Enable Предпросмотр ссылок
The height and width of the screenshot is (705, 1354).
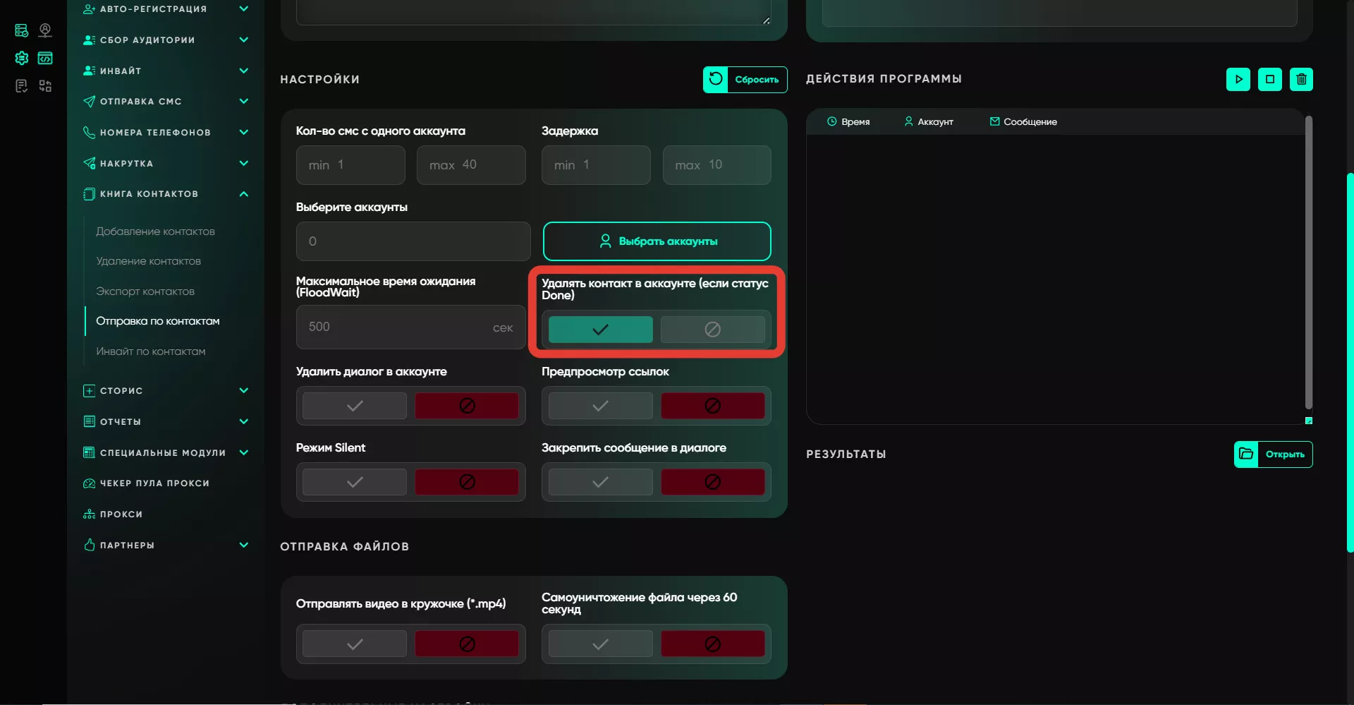coord(600,406)
